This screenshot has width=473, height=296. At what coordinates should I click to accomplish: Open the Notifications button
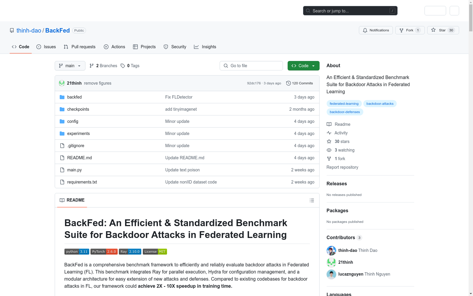376,30
